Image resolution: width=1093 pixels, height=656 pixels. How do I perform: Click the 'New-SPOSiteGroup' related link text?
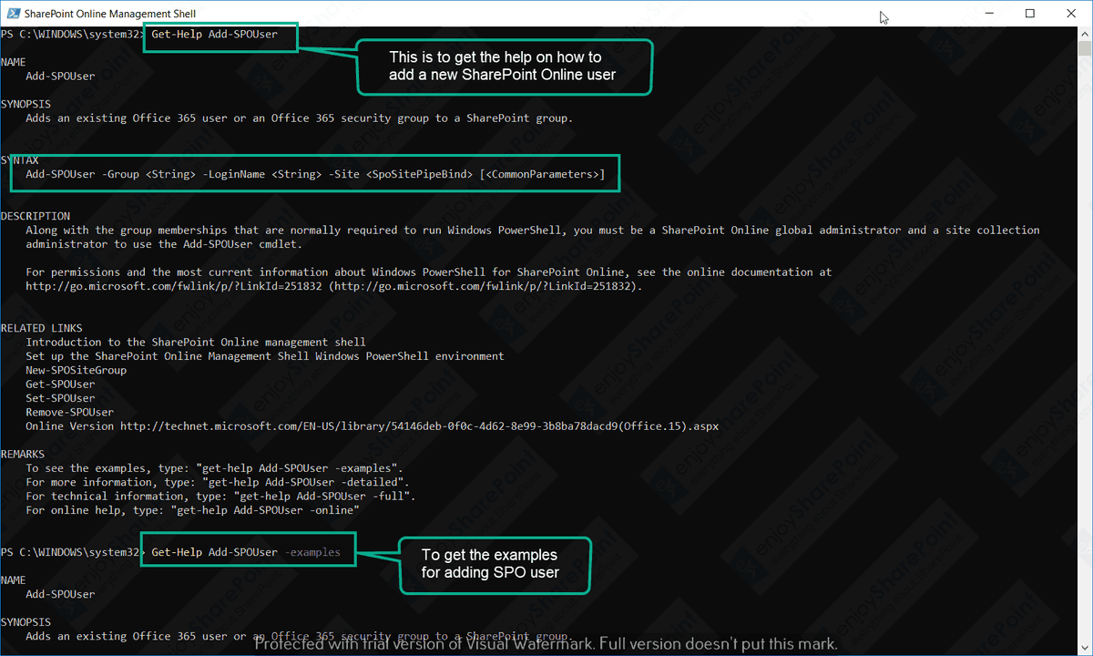tap(77, 370)
